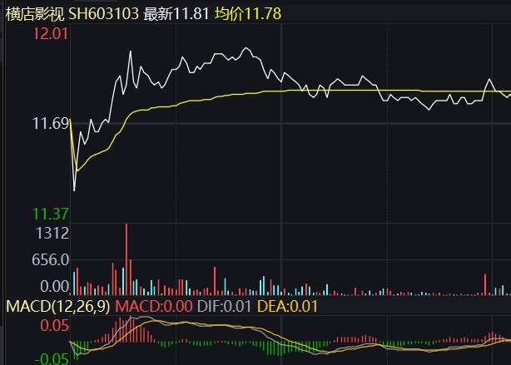This screenshot has height=365, width=511.
Task: Click the yellow DEA:0.01 indicator label
Action: [287, 307]
